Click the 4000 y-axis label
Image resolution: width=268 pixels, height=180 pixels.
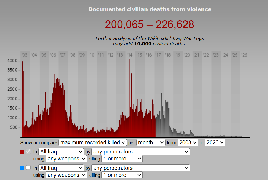click(12, 61)
